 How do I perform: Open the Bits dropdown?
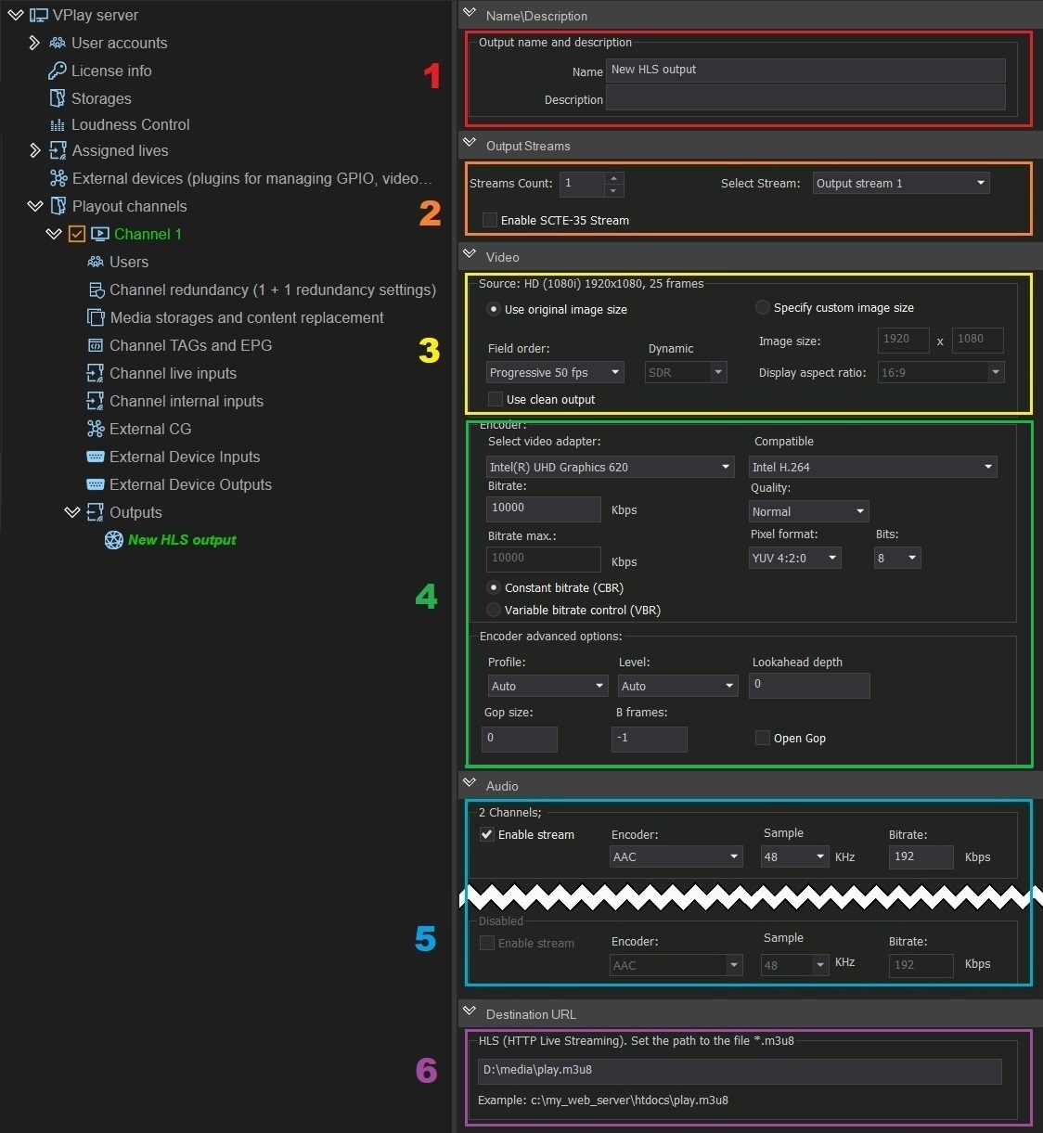coord(898,558)
